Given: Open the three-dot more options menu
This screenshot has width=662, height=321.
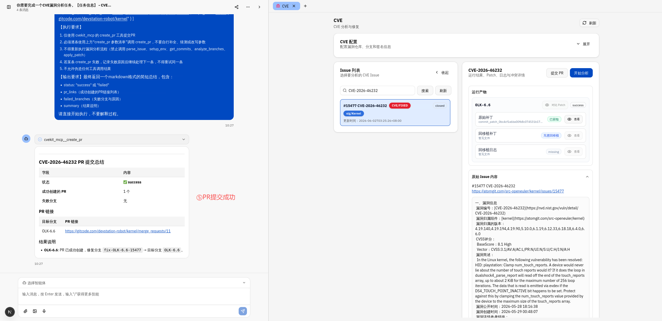Looking at the screenshot, I should [x=248, y=7].
